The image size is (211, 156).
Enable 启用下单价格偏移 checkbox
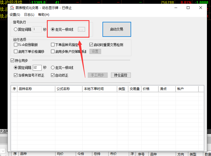pos(16,51)
